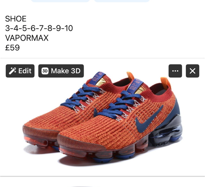Place cursor on the VAPORMAX text line

[x=27, y=38]
